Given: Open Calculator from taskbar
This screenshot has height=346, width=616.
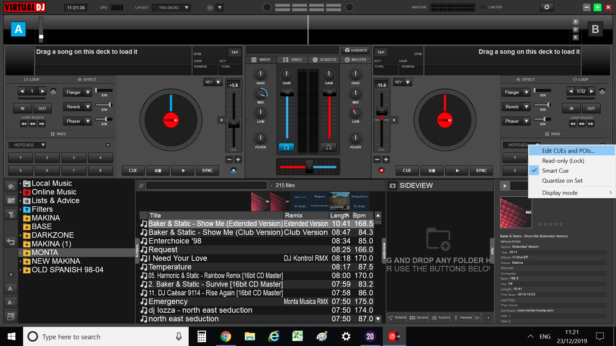Looking at the screenshot, I should [201, 336].
